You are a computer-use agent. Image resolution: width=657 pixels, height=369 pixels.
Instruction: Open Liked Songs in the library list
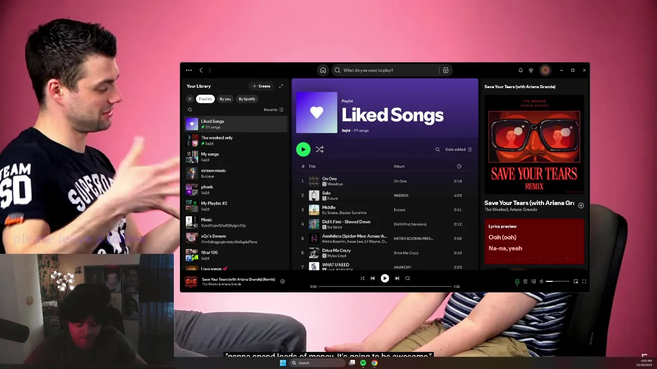click(236, 124)
